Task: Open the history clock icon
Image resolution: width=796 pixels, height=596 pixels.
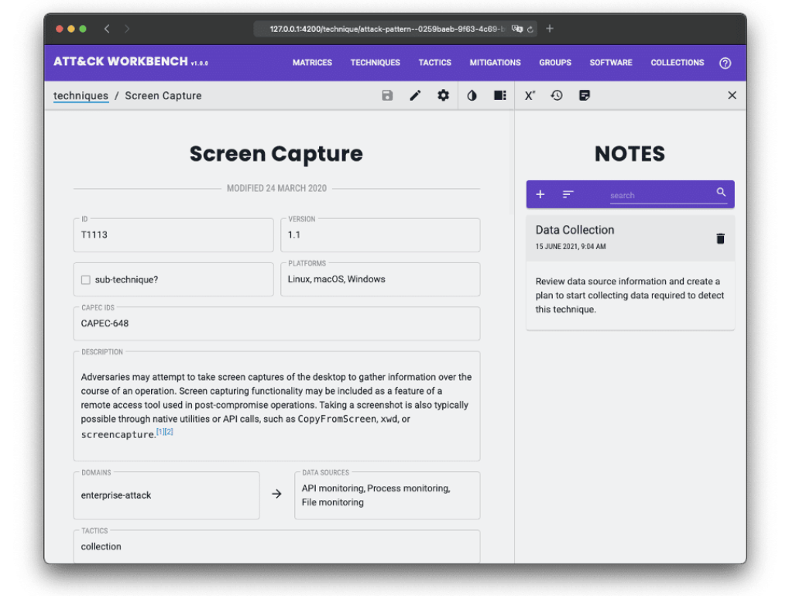Action: point(557,95)
